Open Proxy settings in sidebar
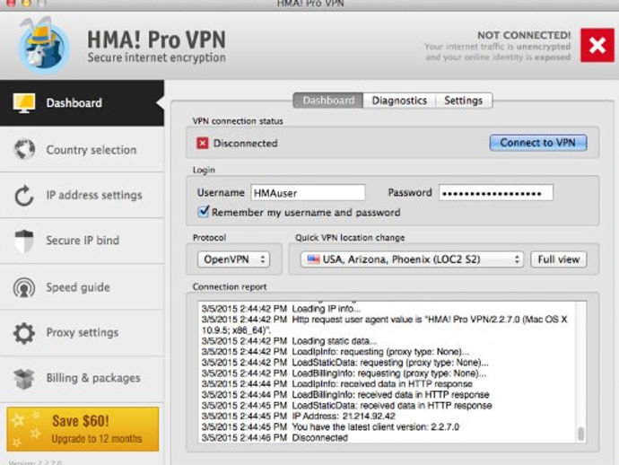Screen dimensions: 619x465 coord(82,333)
